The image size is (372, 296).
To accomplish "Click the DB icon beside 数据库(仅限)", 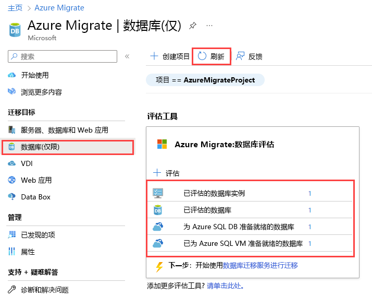I will [11, 147].
